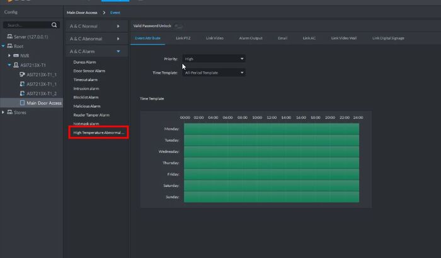The height and width of the screenshot is (258, 441).
Task: Switch to the Alarm Output tab
Action: pos(251,38)
